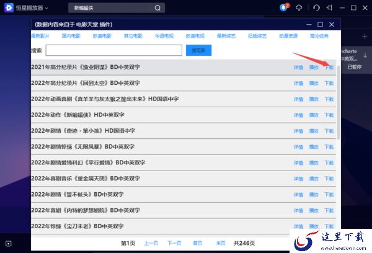Open 详情 for 回到太空

pyautogui.click(x=298, y=83)
